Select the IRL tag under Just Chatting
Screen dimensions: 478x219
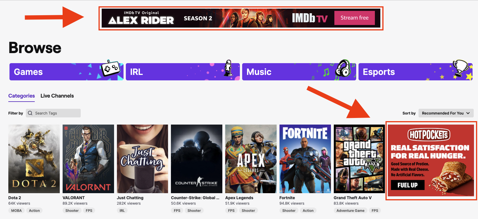click(122, 210)
